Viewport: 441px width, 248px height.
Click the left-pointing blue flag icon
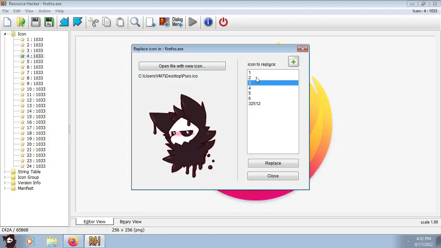click(64, 22)
